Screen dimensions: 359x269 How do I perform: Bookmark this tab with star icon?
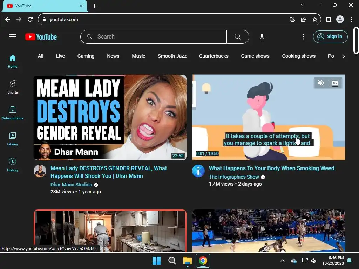click(315, 20)
